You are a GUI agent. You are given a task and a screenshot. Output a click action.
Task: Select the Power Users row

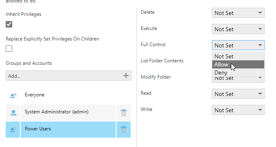pos(68,130)
